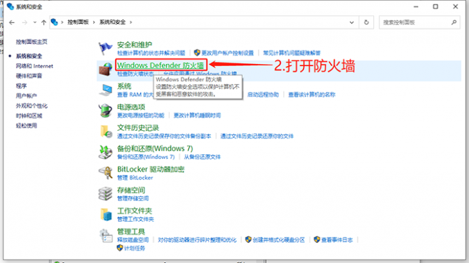The image size is (469, 263).
Task: Click 更改电源按钮的功能 link
Action: (141, 115)
